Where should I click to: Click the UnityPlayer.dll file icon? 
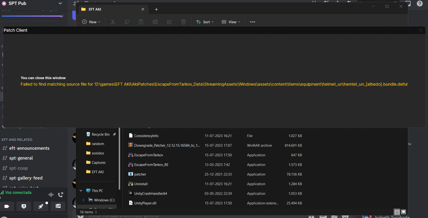click(131, 203)
